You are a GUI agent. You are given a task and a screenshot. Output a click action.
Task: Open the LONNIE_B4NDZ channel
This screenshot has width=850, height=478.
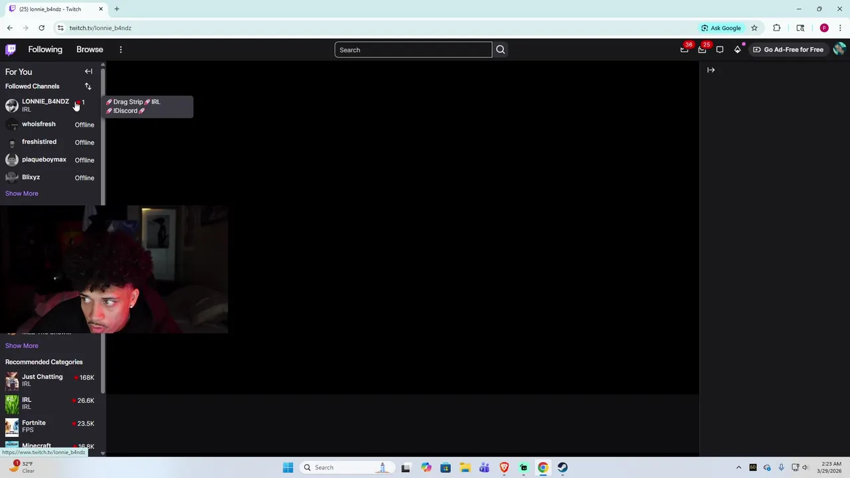[51, 105]
